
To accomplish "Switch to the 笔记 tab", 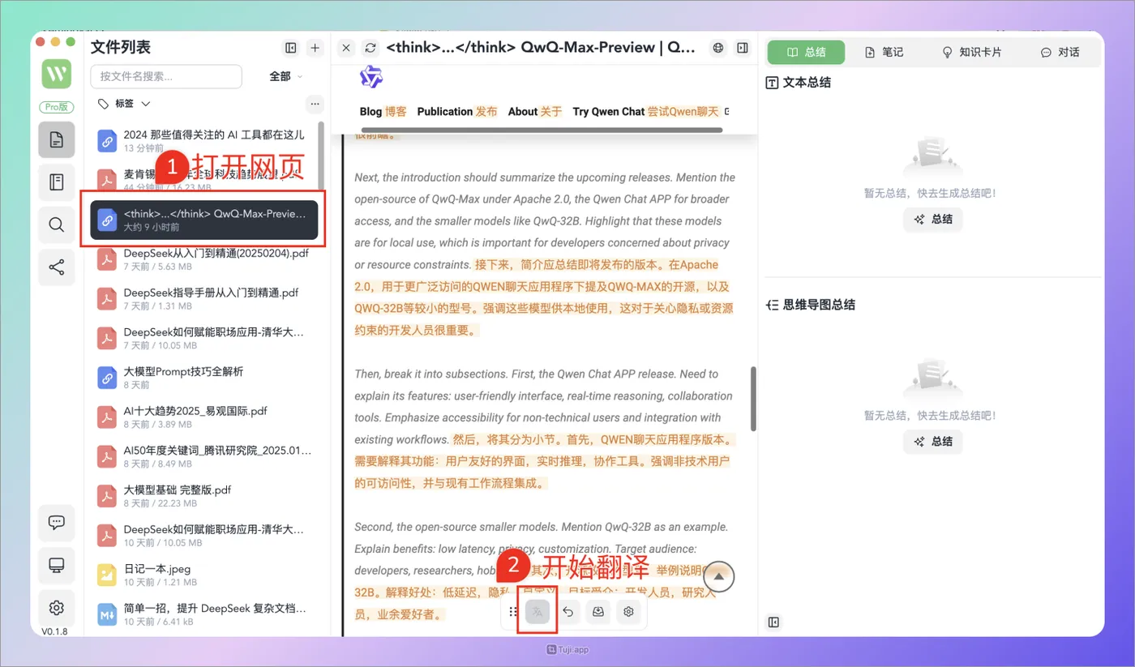I will (x=884, y=52).
